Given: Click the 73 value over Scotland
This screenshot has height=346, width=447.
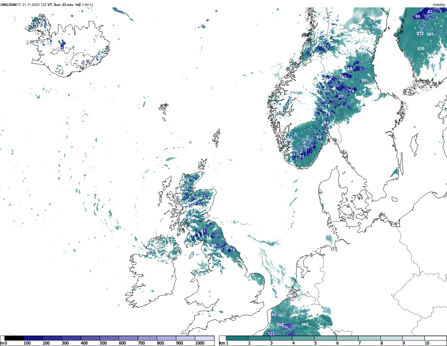Looking at the screenshot, I should click(204, 196).
